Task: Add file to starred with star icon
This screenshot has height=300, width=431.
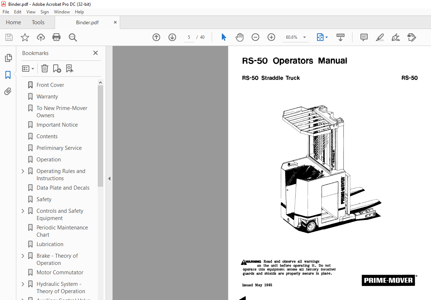Action: point(25,37)
